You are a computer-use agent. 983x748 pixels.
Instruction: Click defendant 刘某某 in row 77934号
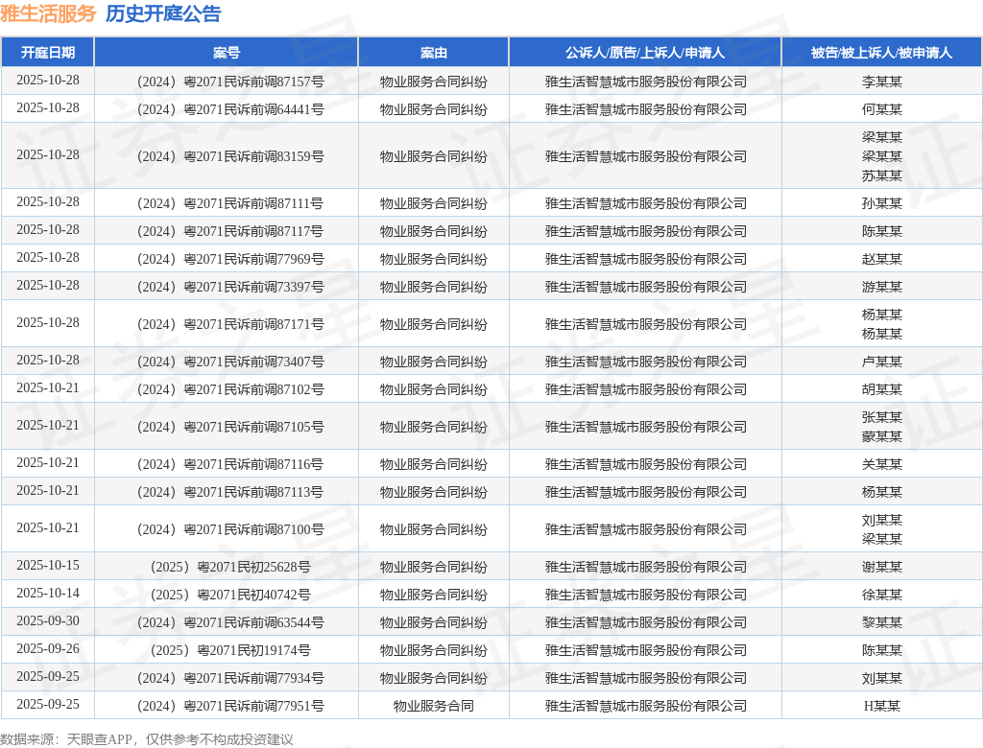point(881,678)
